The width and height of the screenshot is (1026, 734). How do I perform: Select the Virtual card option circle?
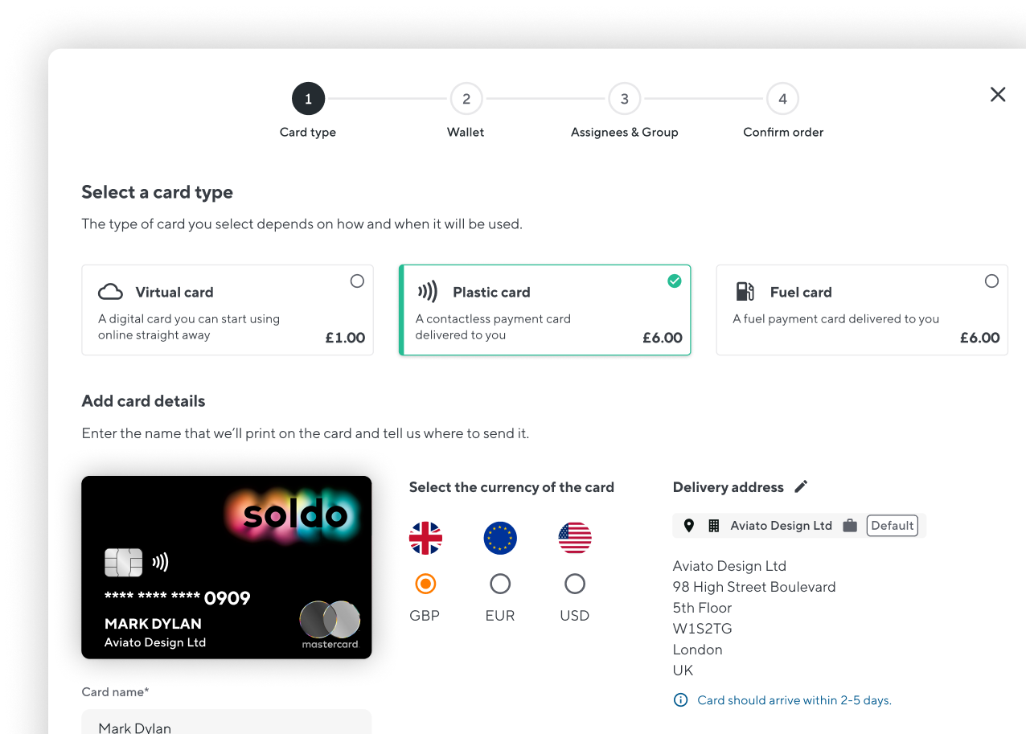click(x=357, y=281)
